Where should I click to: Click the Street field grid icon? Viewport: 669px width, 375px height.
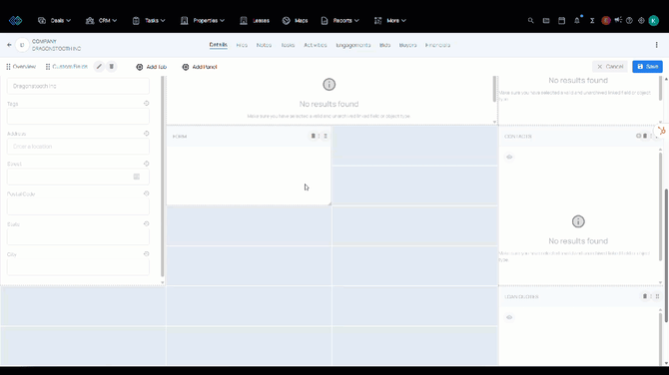tap(137, 177)
